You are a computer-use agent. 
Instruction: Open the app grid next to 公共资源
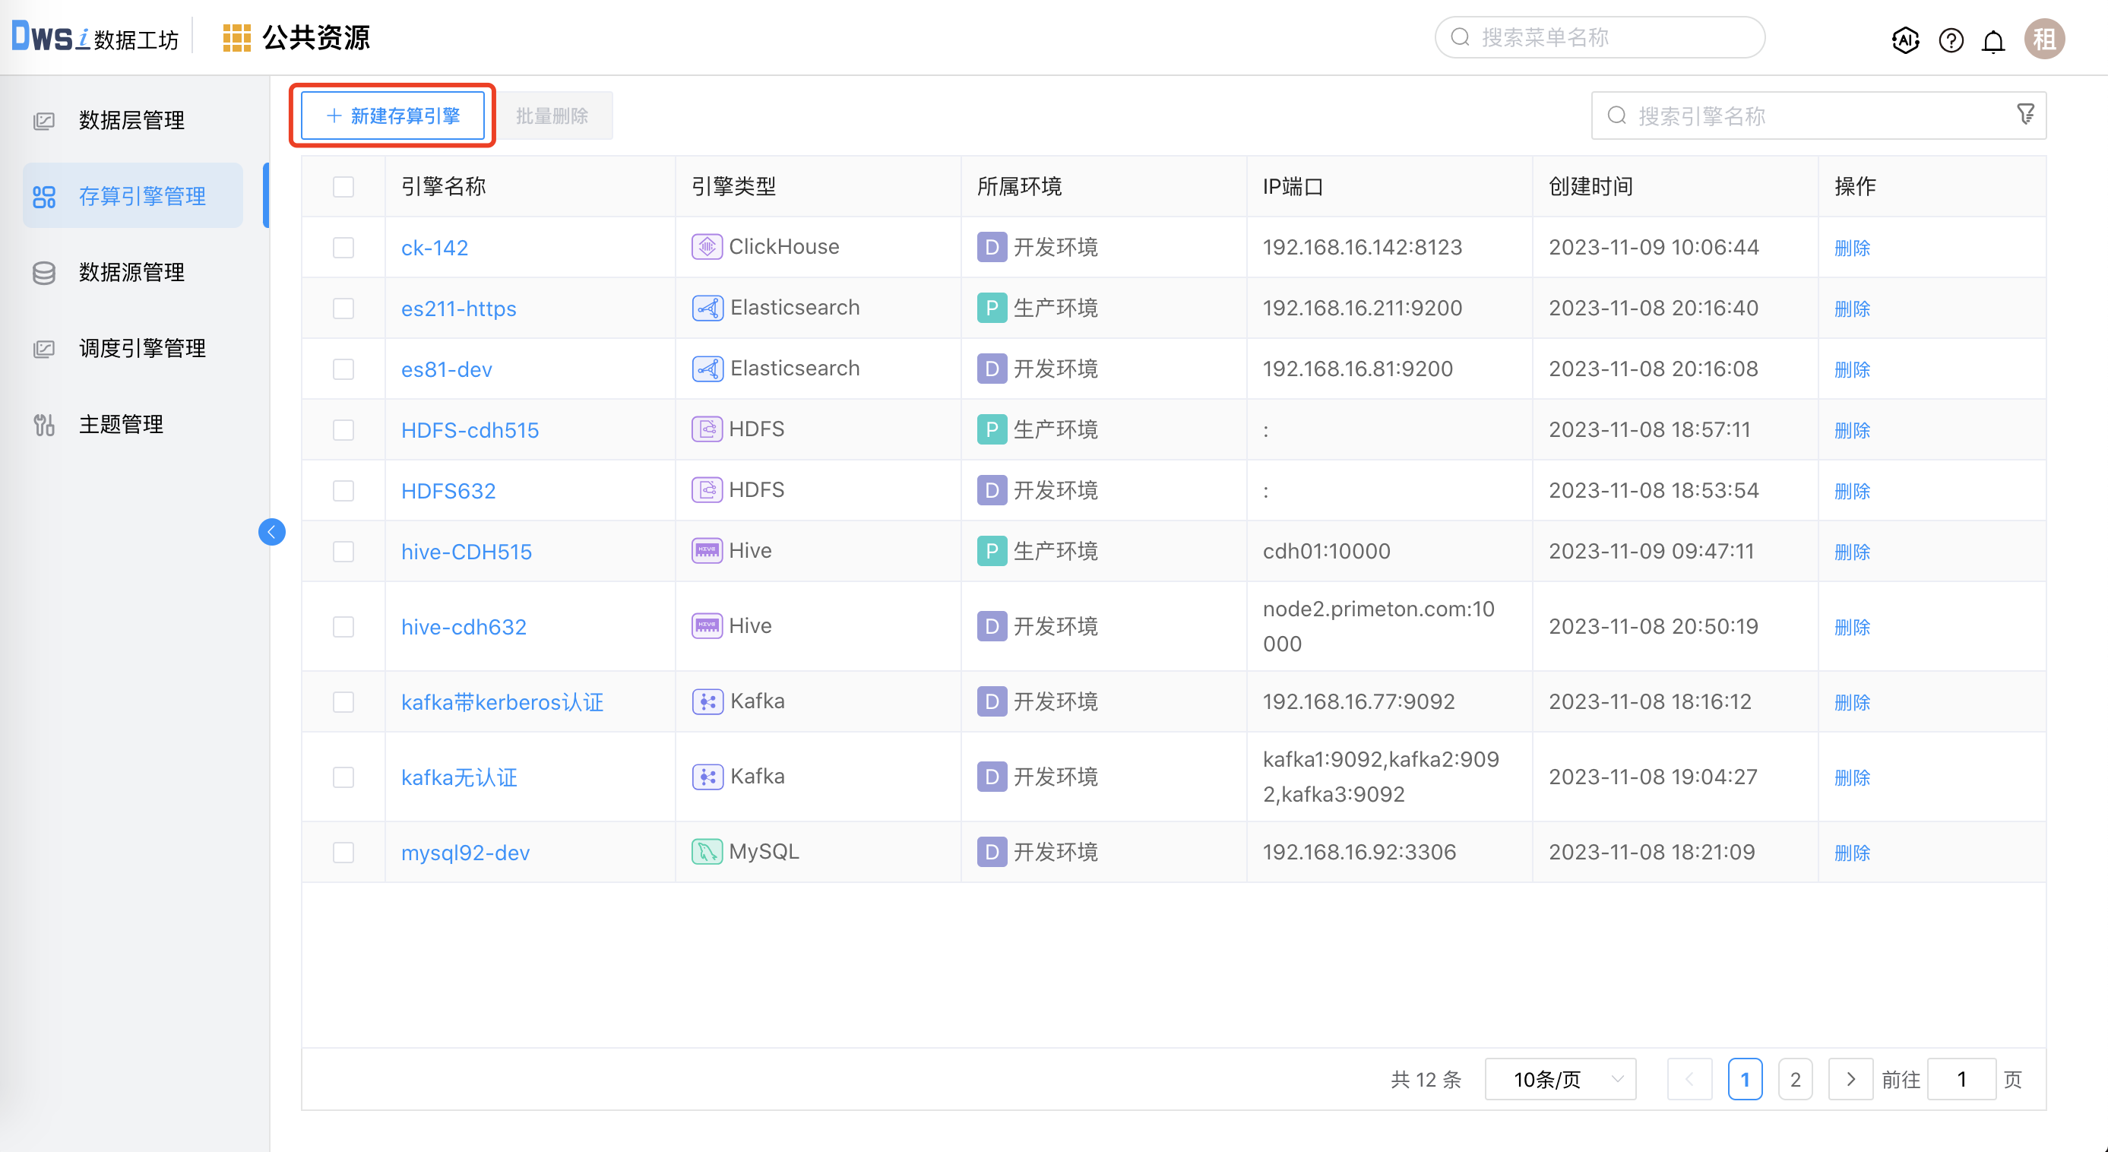tap(236, 38)
